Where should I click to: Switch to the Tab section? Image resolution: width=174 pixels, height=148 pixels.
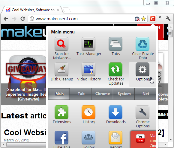pyautogui.click(x=81, y=94)
